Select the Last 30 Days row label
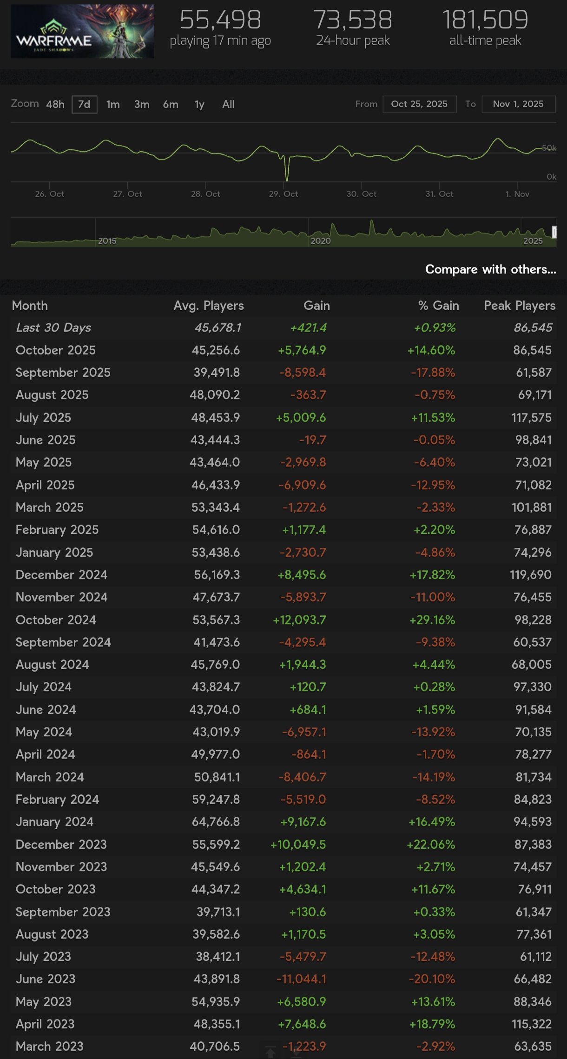This screenshot has width=567, height=1059. point(53,327)
